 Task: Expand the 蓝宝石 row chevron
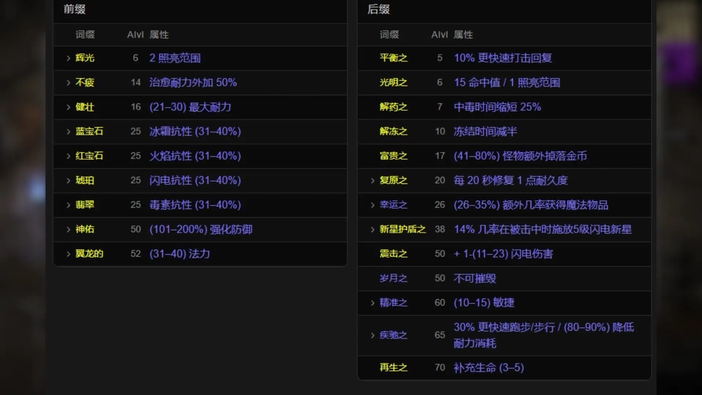pos(68,132)
